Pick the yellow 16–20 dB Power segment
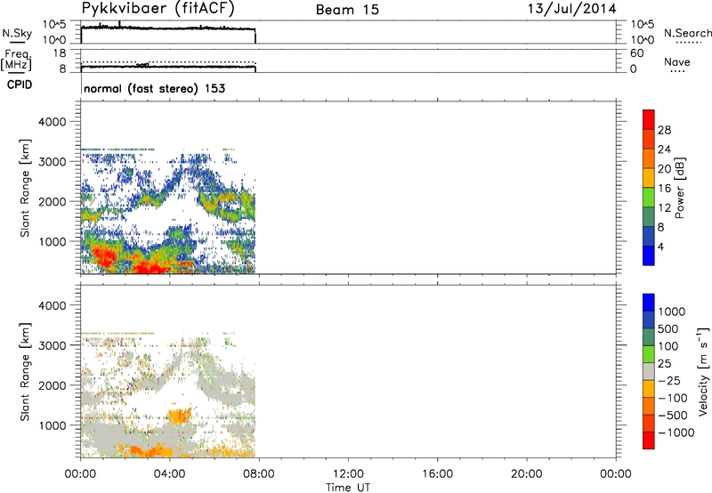 (649, 178)
